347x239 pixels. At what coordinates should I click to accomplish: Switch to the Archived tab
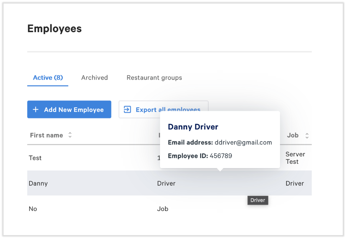94,77
